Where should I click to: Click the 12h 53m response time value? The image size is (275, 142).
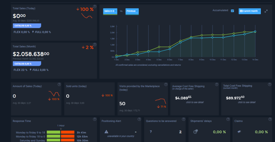pos(82,137)
